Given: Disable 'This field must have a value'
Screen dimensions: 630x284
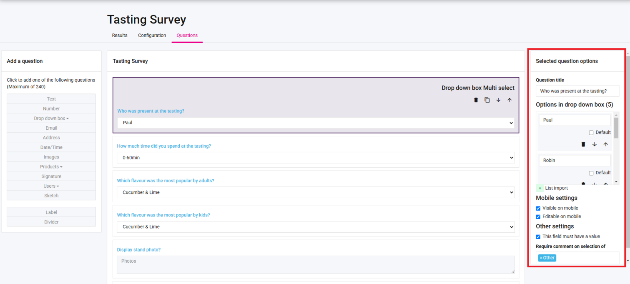Looking at the screenshot, I should click(538, 236).
